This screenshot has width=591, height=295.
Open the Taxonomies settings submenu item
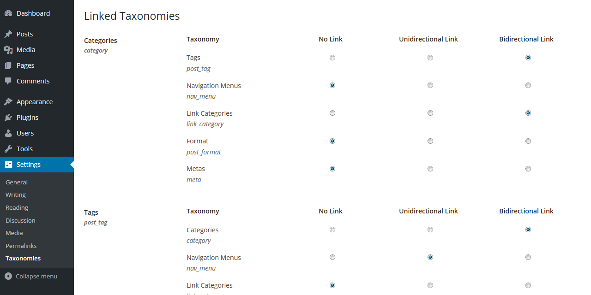click(23, 258)
